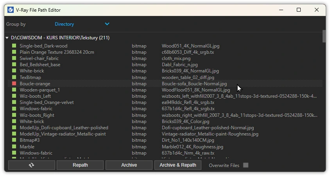This screenshot has height=176, width=330.
Task: Open the Group by Directory dropdown
Action: pyautogui.click(x=81, y=24)
